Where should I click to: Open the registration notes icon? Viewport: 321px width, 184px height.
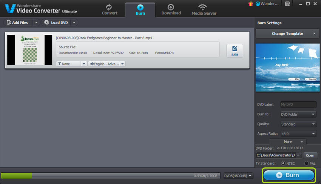click(x=287, y=4)
